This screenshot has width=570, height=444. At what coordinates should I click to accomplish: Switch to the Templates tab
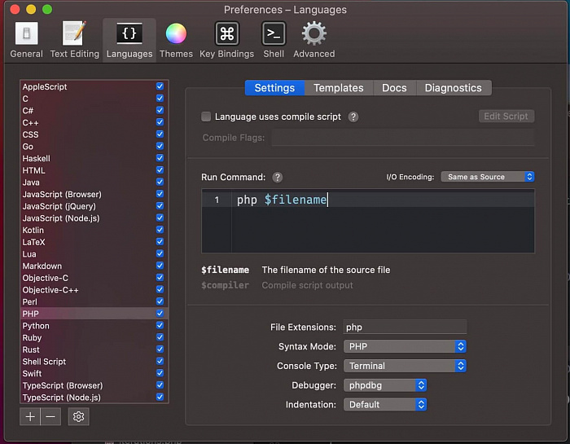(338, 88)
